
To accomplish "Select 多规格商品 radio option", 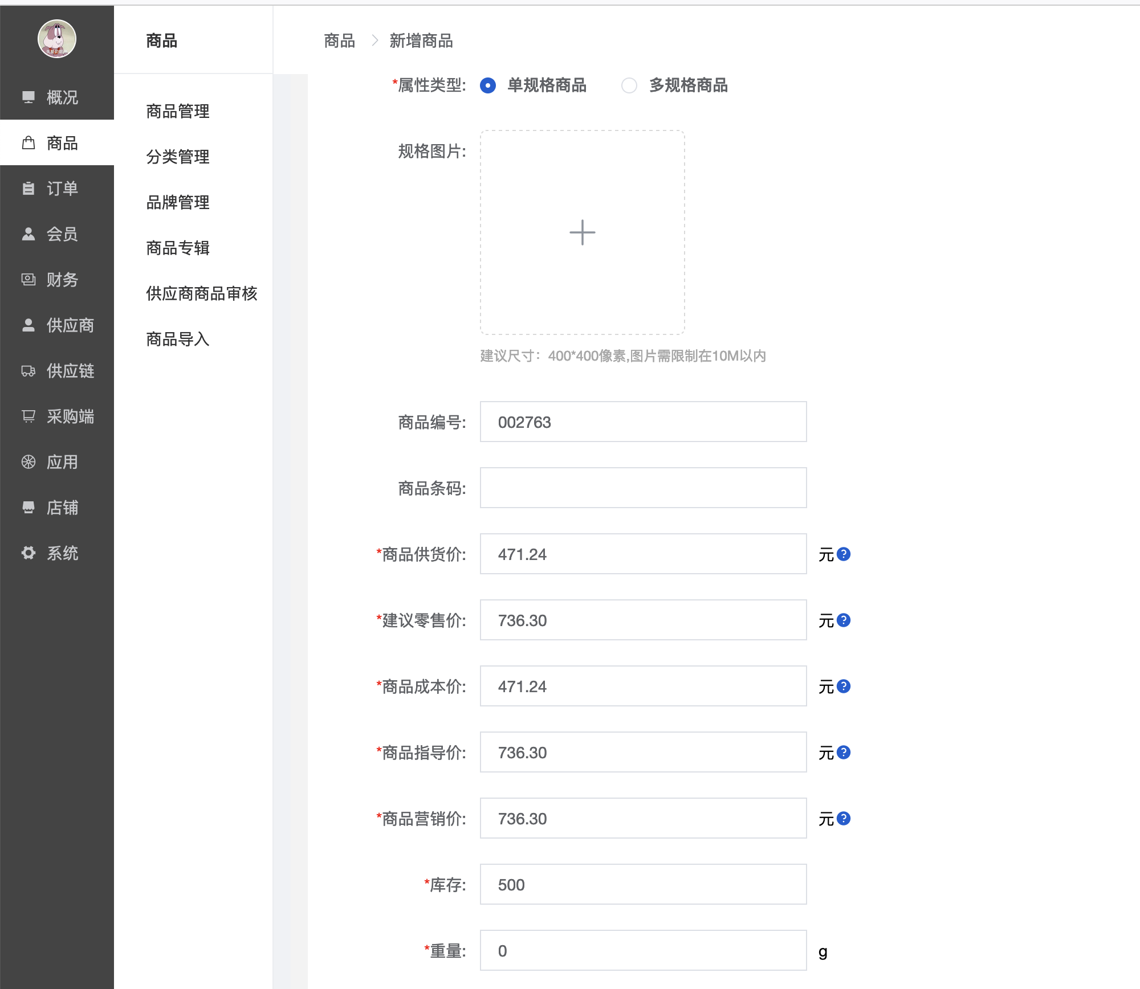I will tap(629, 85).
